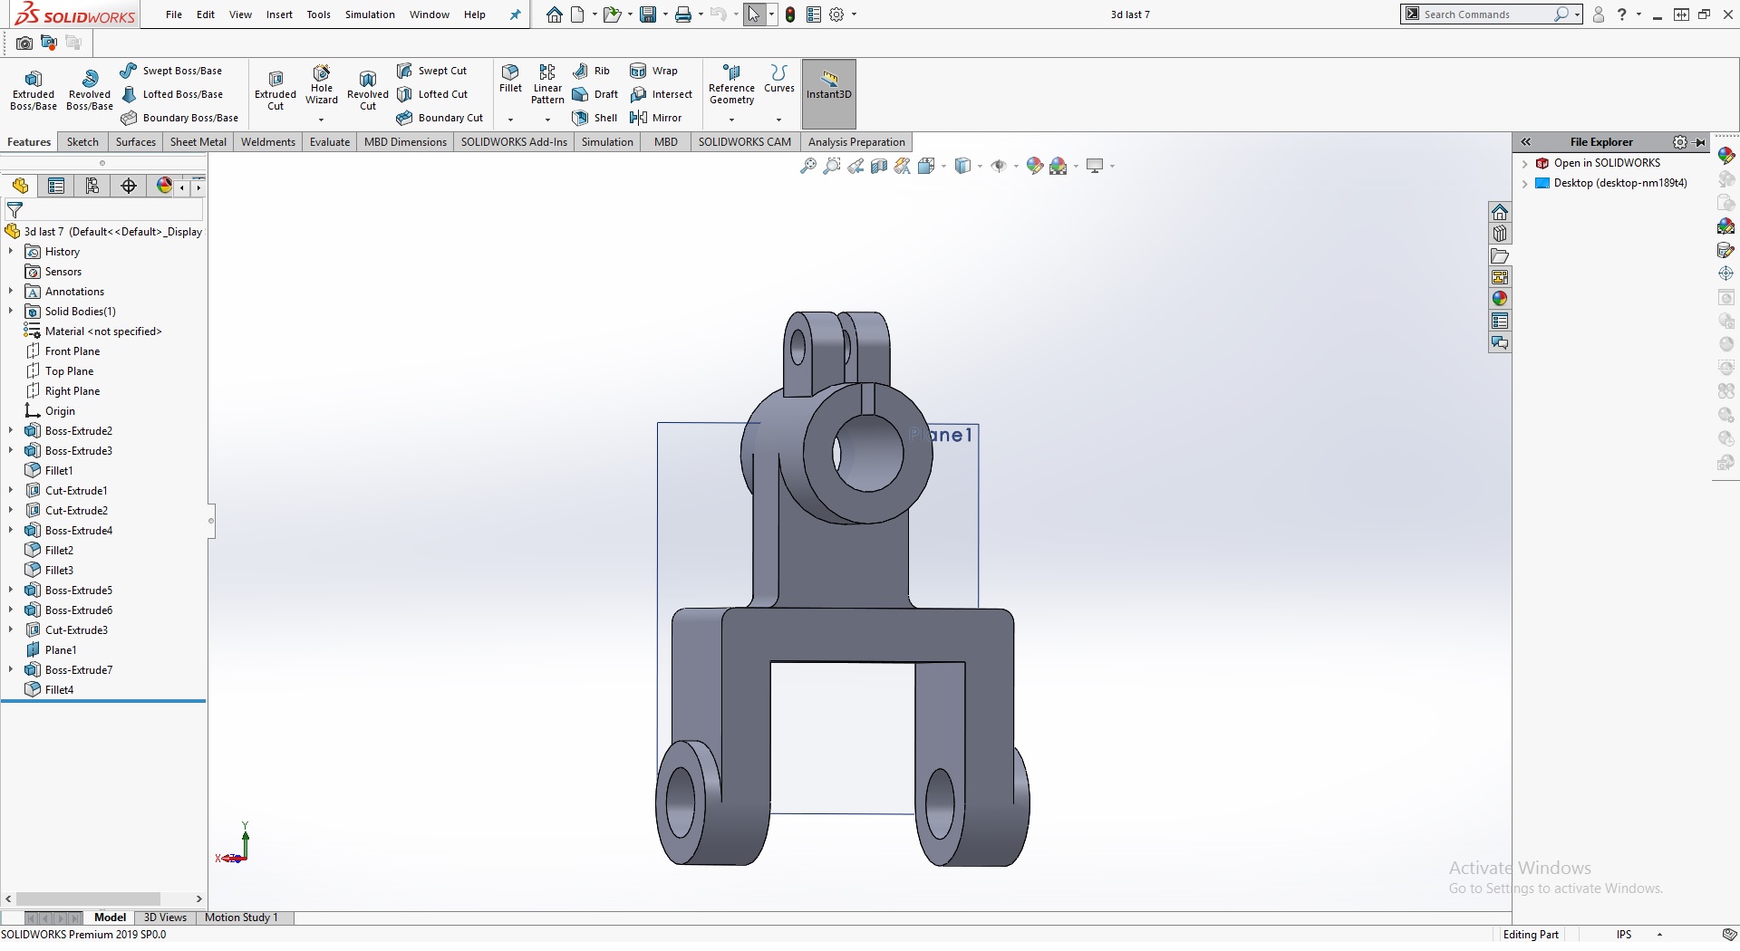The image size is (1740, 951).
Task: Choose the Shell feature icon
Action: [x=581, y=118]
